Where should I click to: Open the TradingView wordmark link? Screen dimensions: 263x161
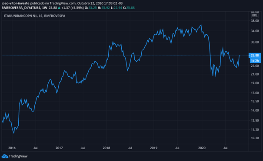click(x=18, y=156)
